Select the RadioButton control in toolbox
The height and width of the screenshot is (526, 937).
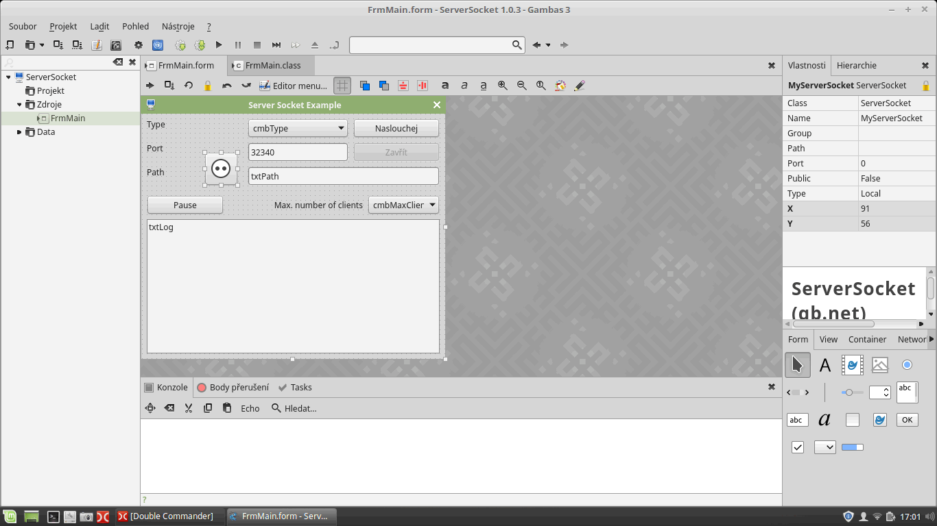click(907, 365)
